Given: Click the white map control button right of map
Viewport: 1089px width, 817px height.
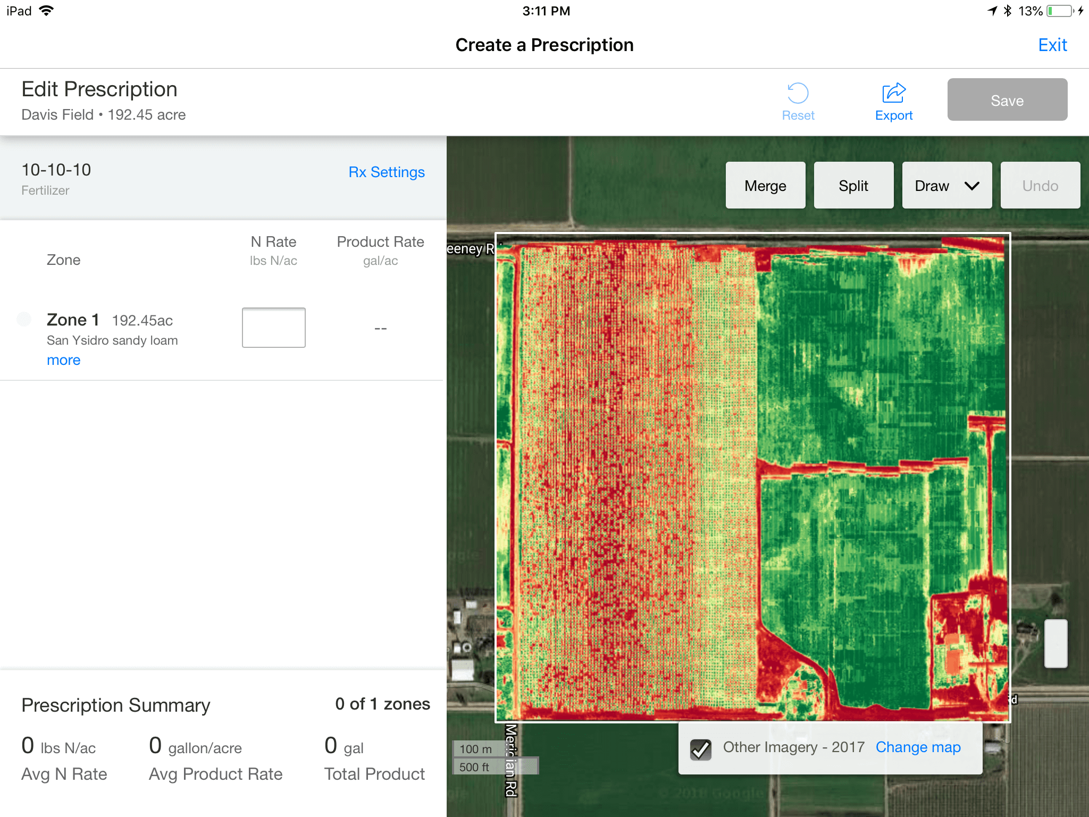Looking at the screenshot, I should [x=1056, y=645].
